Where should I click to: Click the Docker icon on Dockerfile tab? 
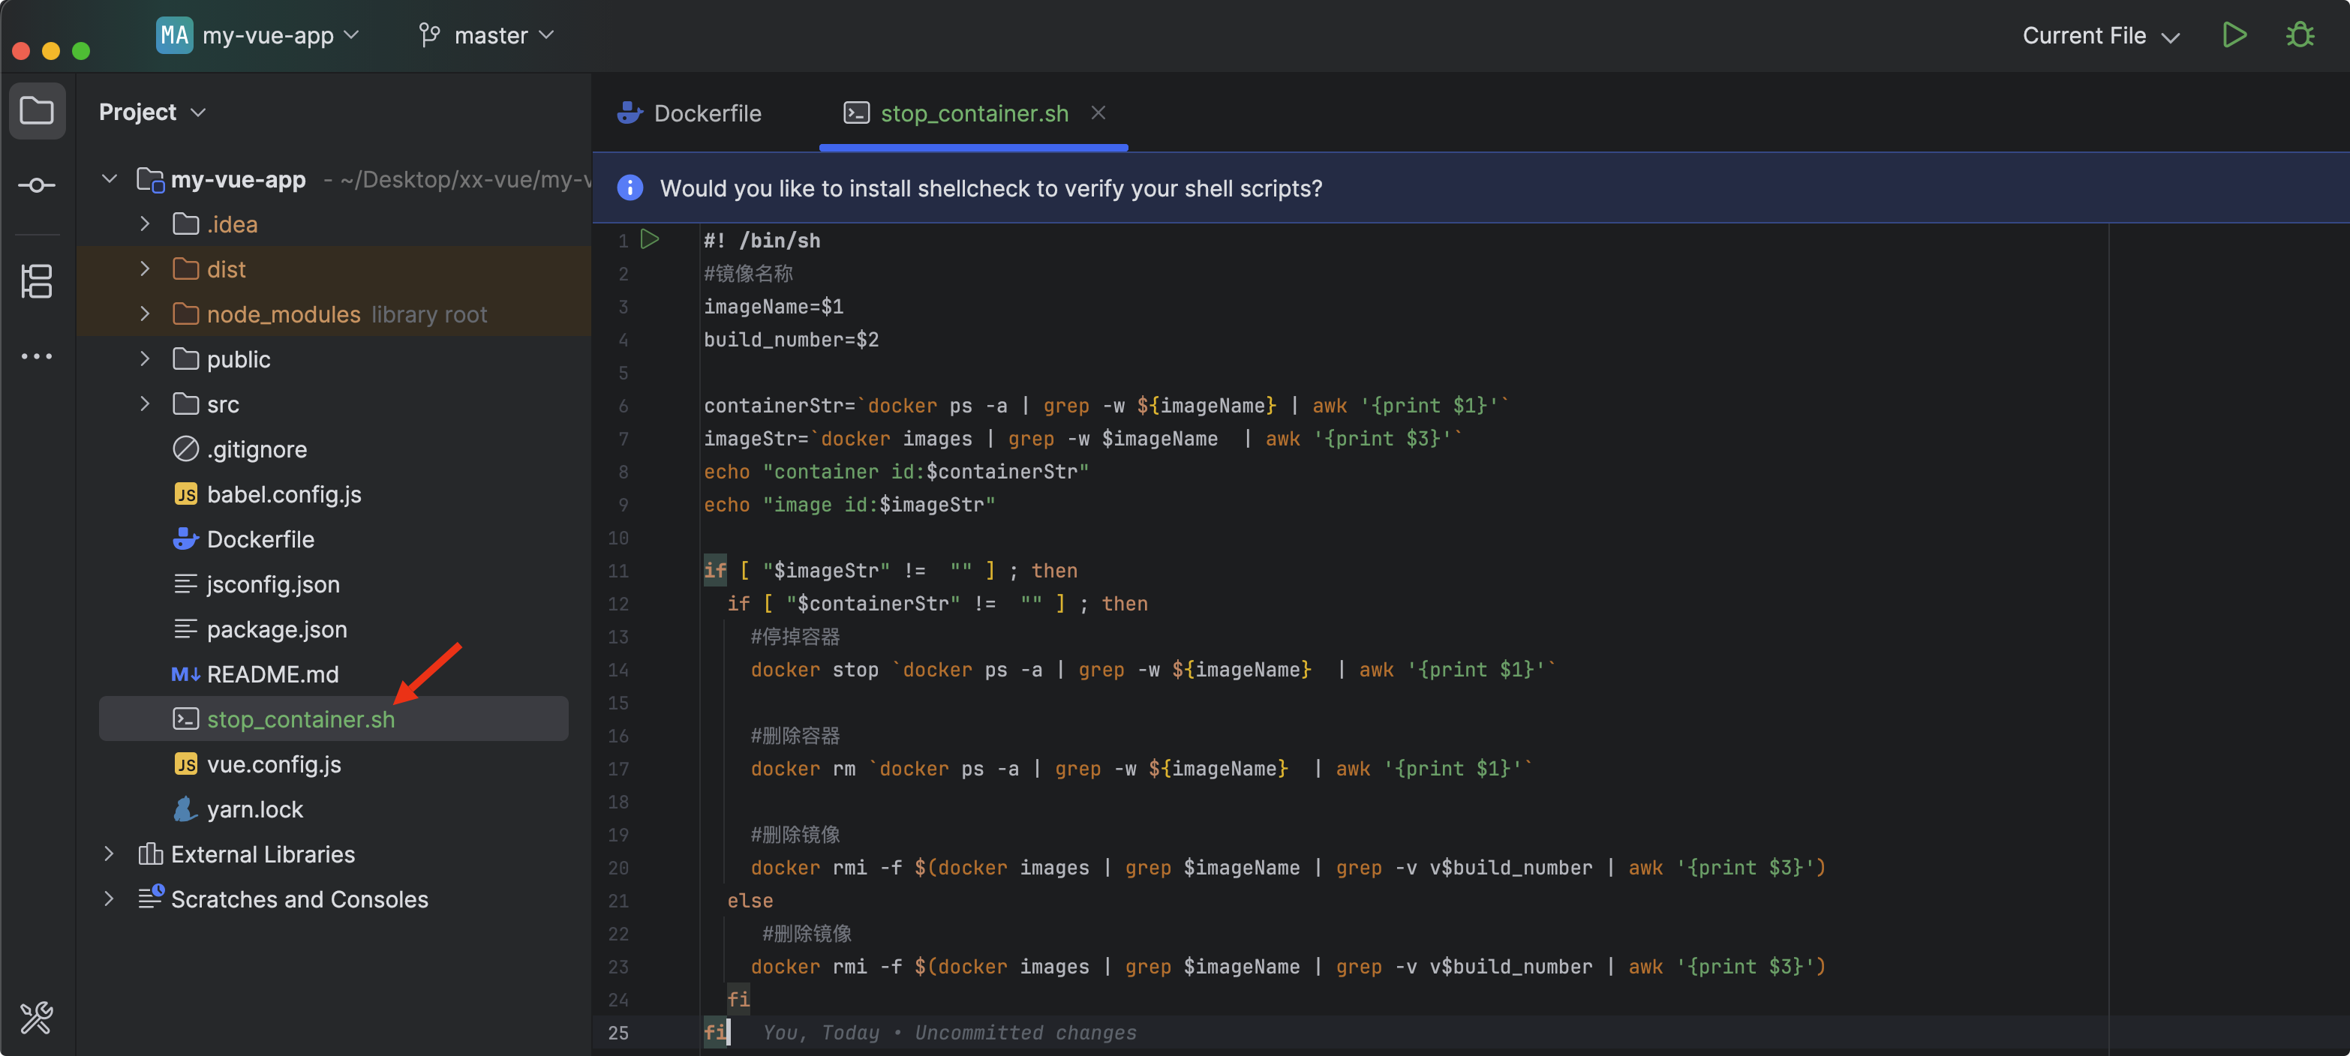tap(629, 113)
